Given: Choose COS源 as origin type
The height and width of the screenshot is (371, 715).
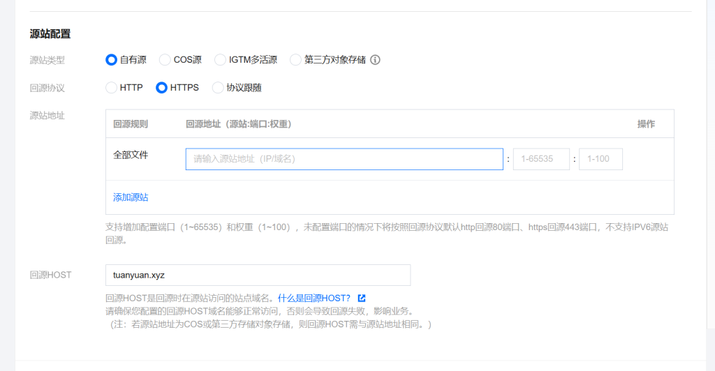Looking at the screenshot, I should coord(165,60).
